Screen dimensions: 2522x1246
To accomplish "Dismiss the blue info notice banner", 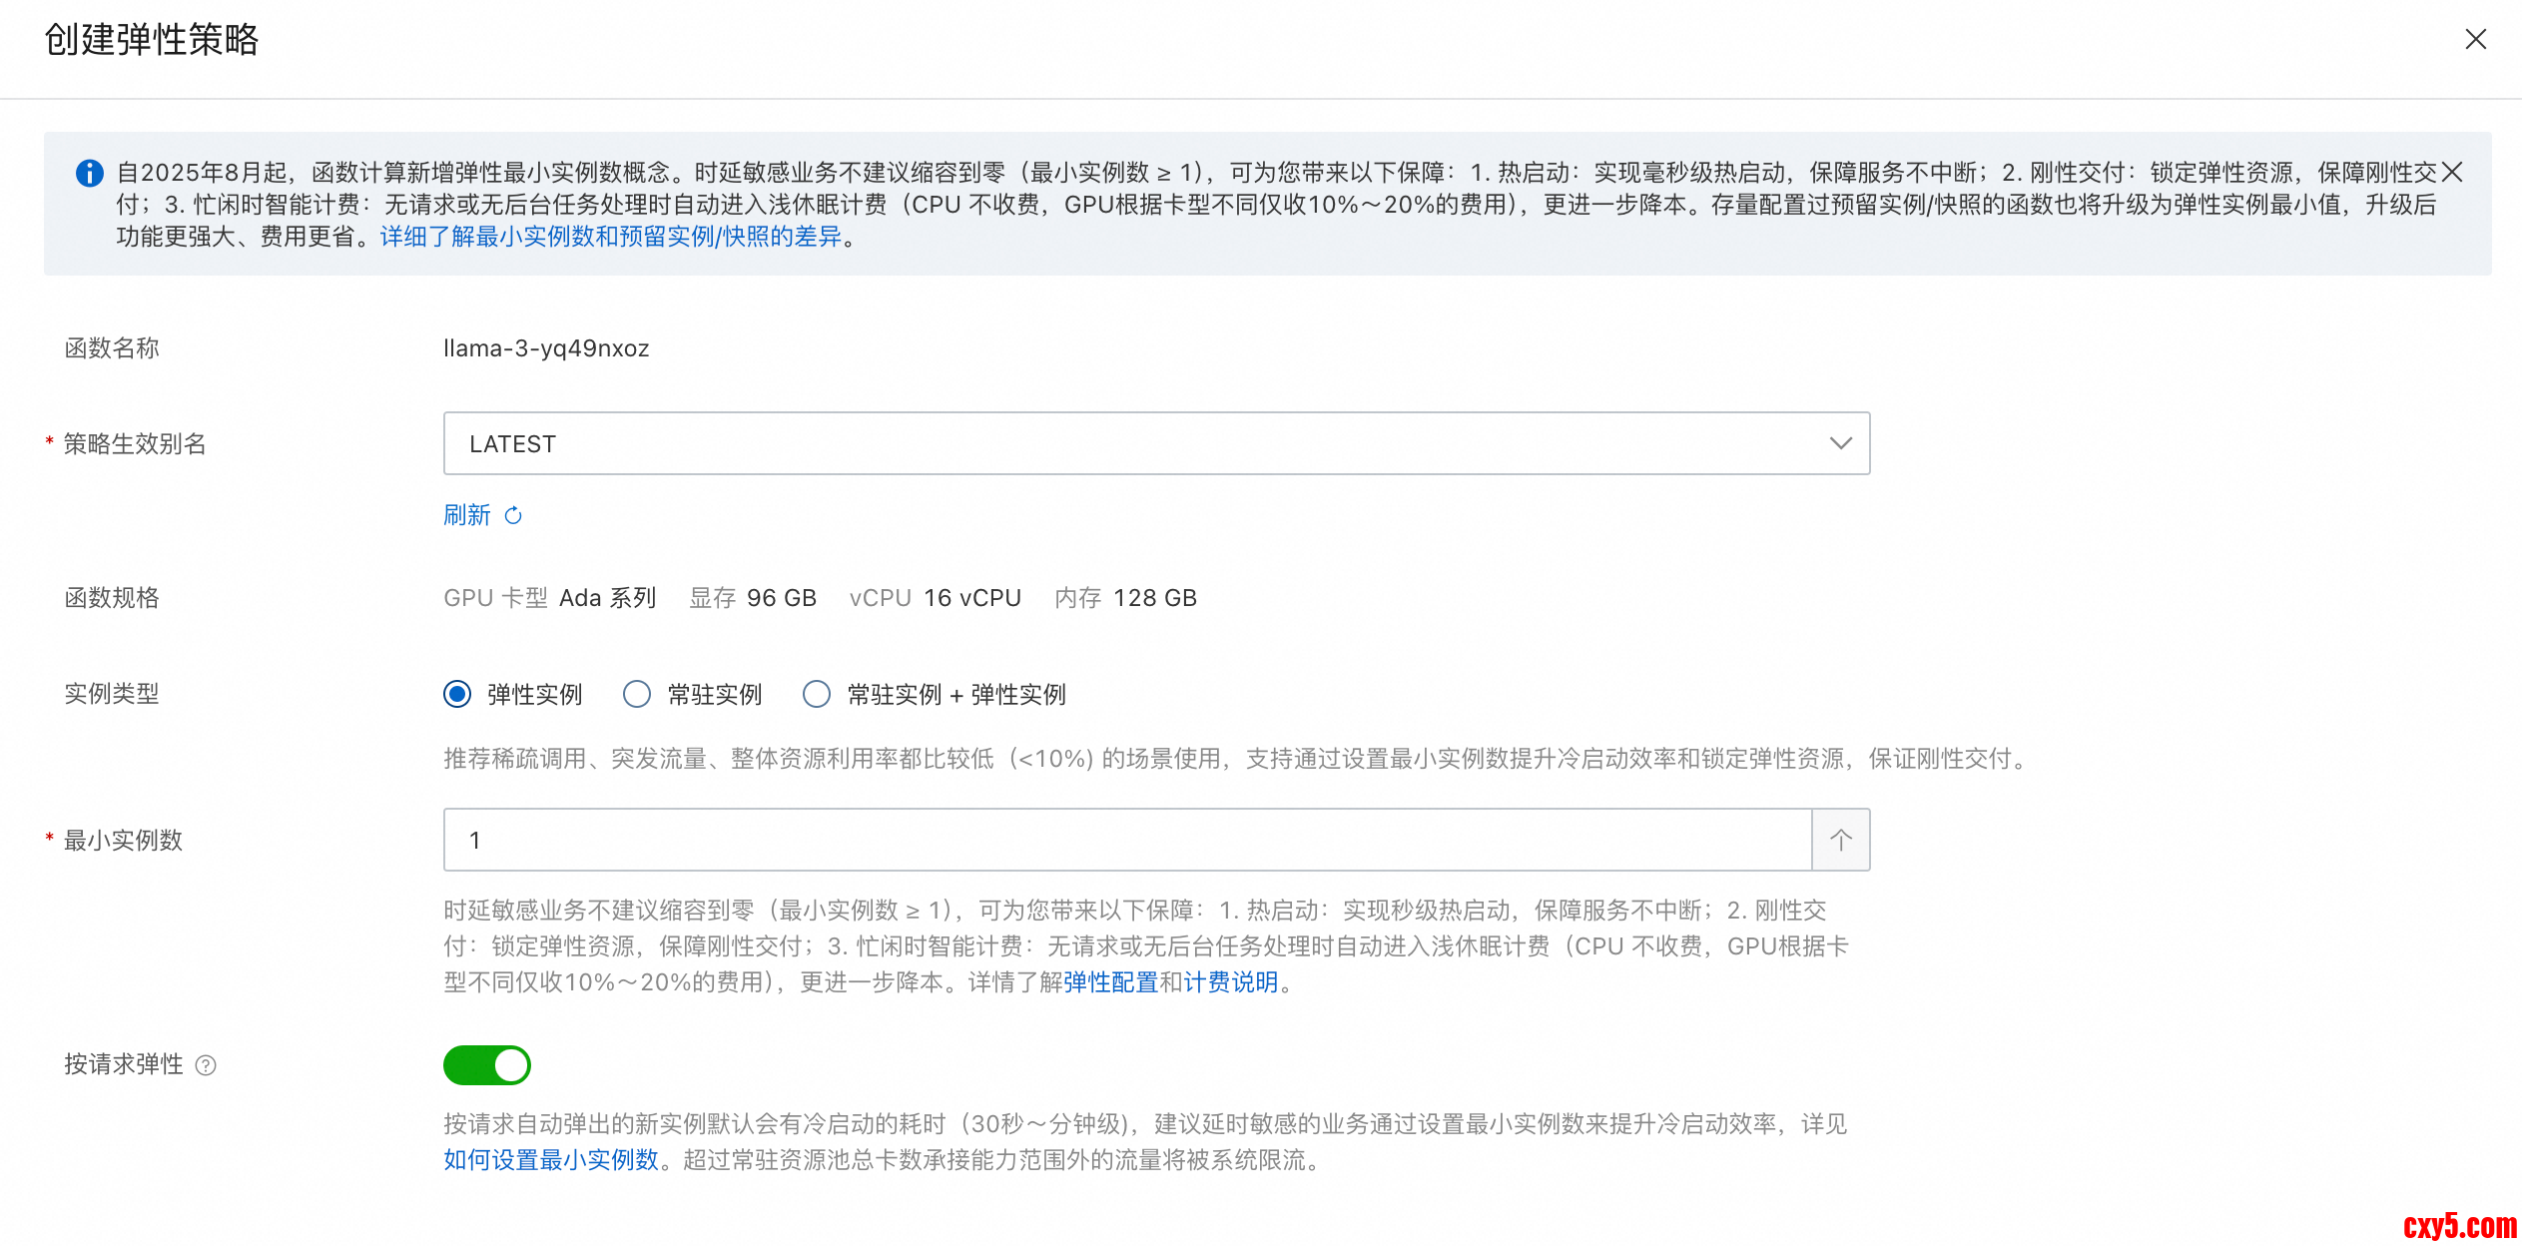I will pos(2452,173).
